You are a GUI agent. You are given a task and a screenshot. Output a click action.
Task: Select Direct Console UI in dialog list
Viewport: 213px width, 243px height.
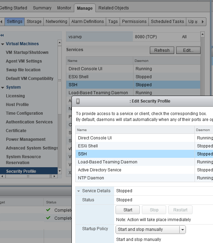(144, 138)
